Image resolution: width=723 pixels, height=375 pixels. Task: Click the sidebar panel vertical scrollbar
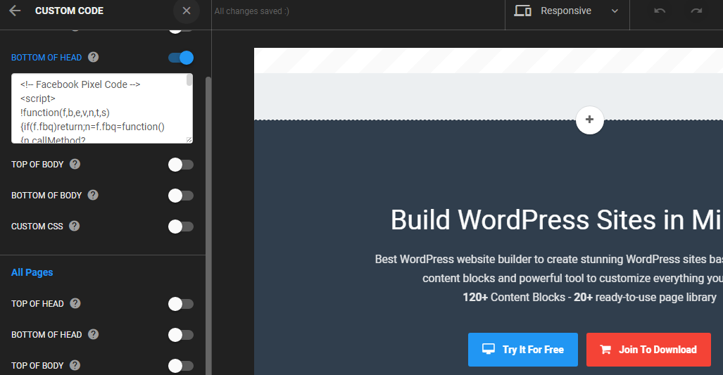(x=208, y=211)
